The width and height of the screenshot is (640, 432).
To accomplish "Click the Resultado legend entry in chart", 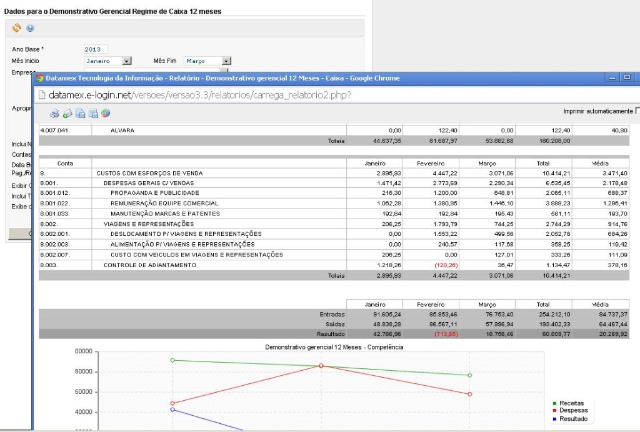I will (x=570, y=418).
